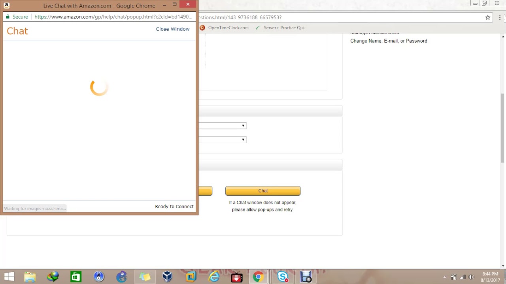Click Change Name, E-mail, or Password link
The width and height of the screenshot is (506, 284).
(389, 41)
